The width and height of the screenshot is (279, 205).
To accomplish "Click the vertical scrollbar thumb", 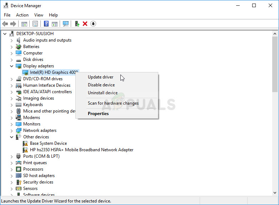I will (275, 64).
